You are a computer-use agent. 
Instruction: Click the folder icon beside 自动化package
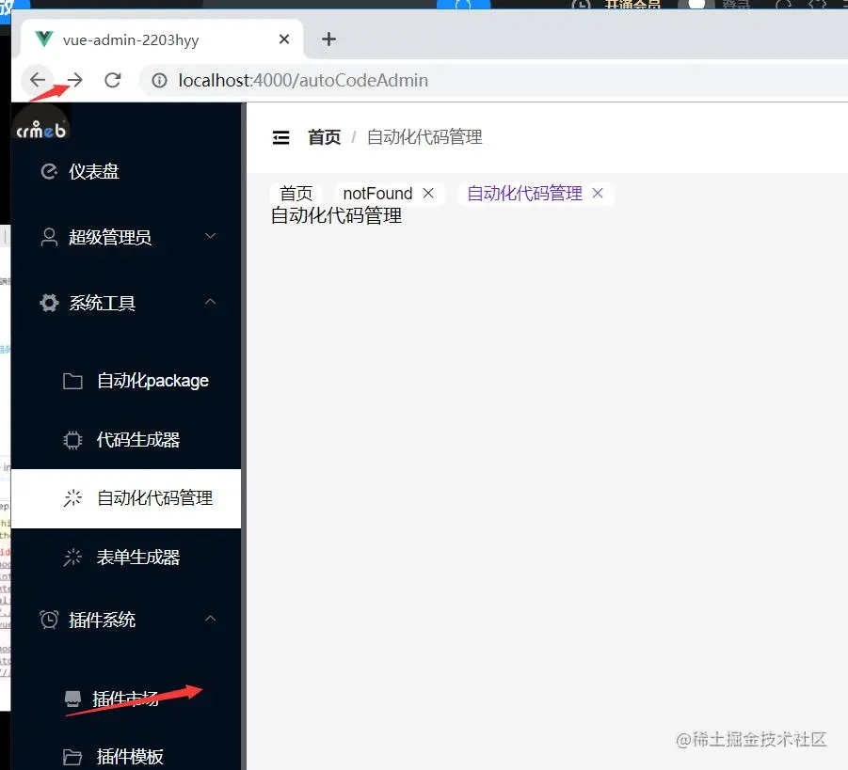pyautogui.click(x=72, y=382)
